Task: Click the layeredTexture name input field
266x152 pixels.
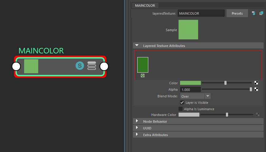Action: (x=201, y=13)
